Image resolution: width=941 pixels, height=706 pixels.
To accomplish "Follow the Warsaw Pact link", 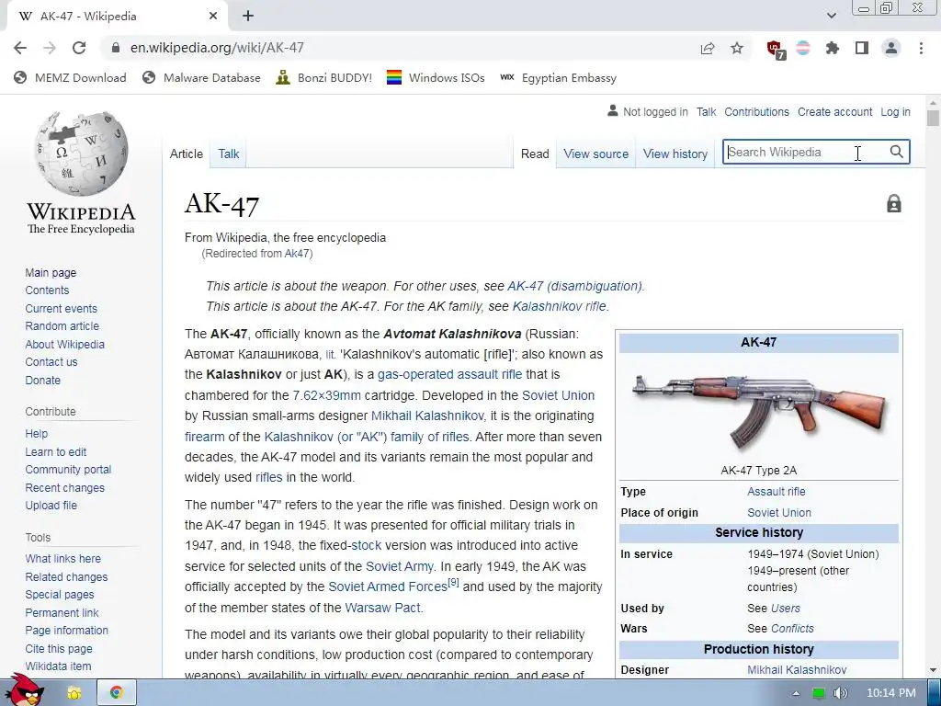I will (x=382, y=608).
